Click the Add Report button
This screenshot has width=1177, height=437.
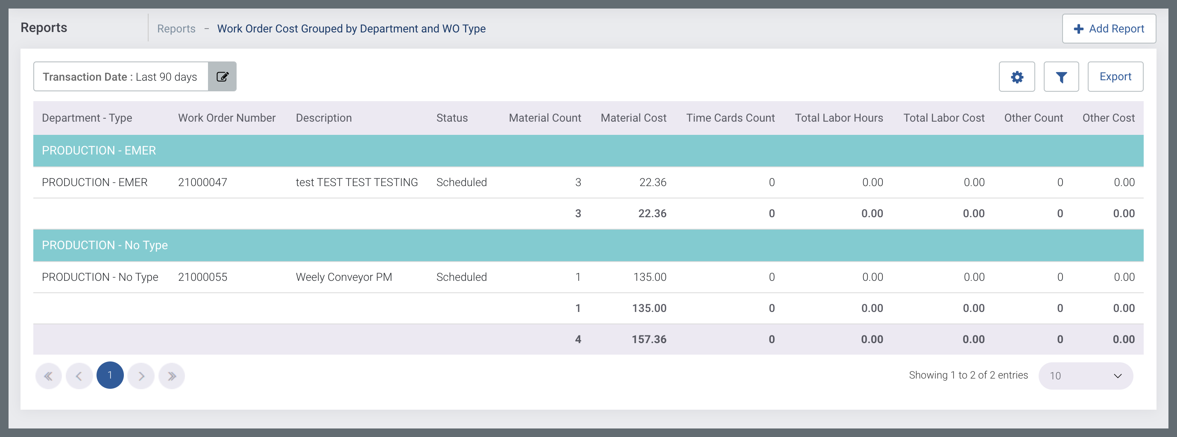pyautogui.click(x=1109, y=29)
